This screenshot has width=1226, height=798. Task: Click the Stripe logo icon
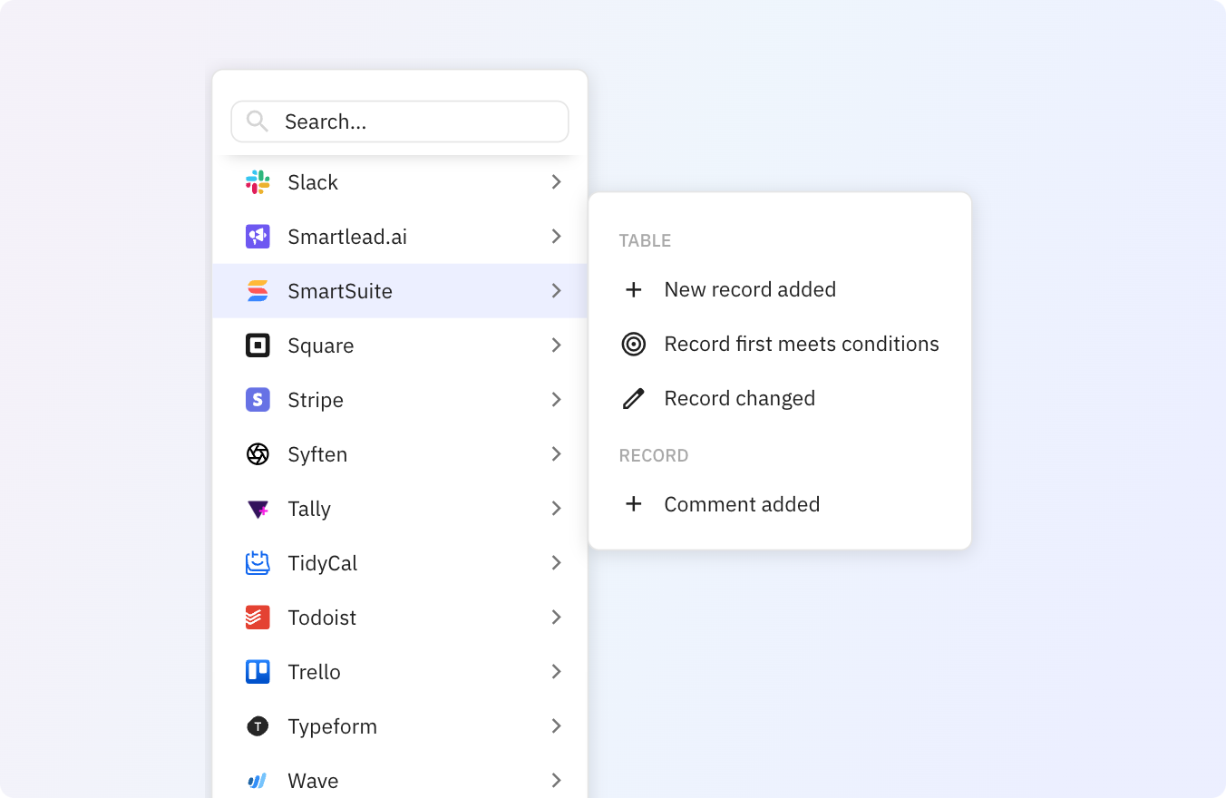coord(258,400)
